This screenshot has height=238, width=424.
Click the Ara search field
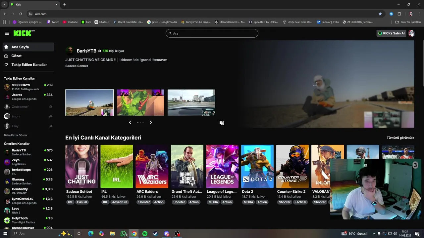[212, 33]
